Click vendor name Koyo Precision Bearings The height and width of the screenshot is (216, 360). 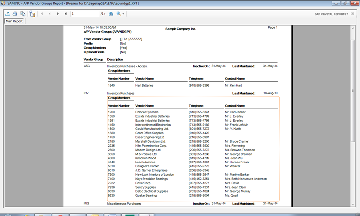[151, 179]
